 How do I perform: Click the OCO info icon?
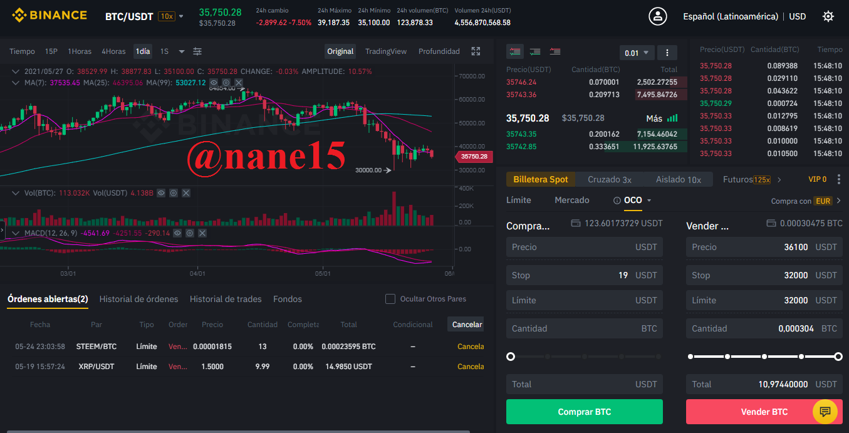pos(617,201)
